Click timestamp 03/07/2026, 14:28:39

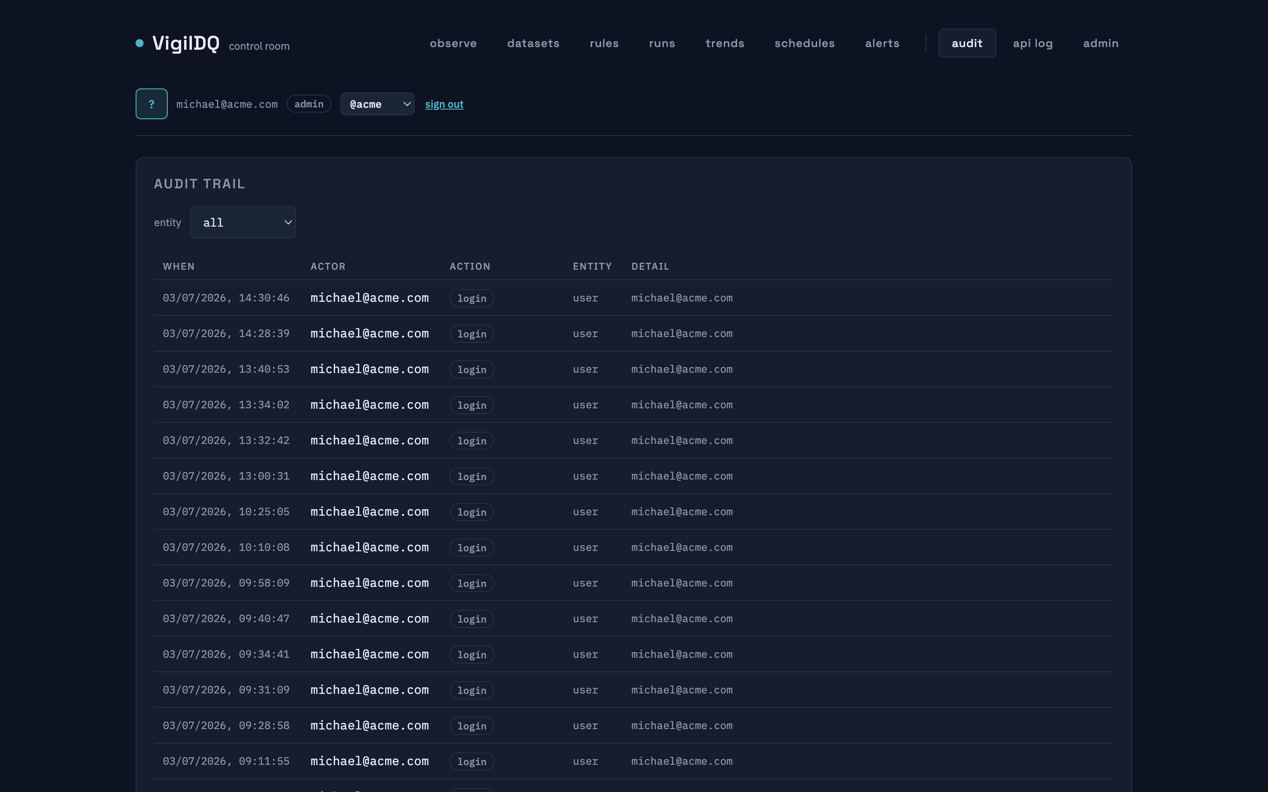[x=226, y=334]
